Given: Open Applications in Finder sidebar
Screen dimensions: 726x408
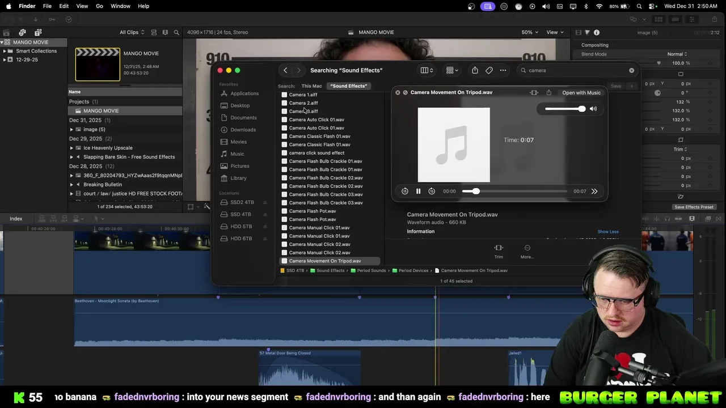Looking at the screenshot, I should point(244,93).
